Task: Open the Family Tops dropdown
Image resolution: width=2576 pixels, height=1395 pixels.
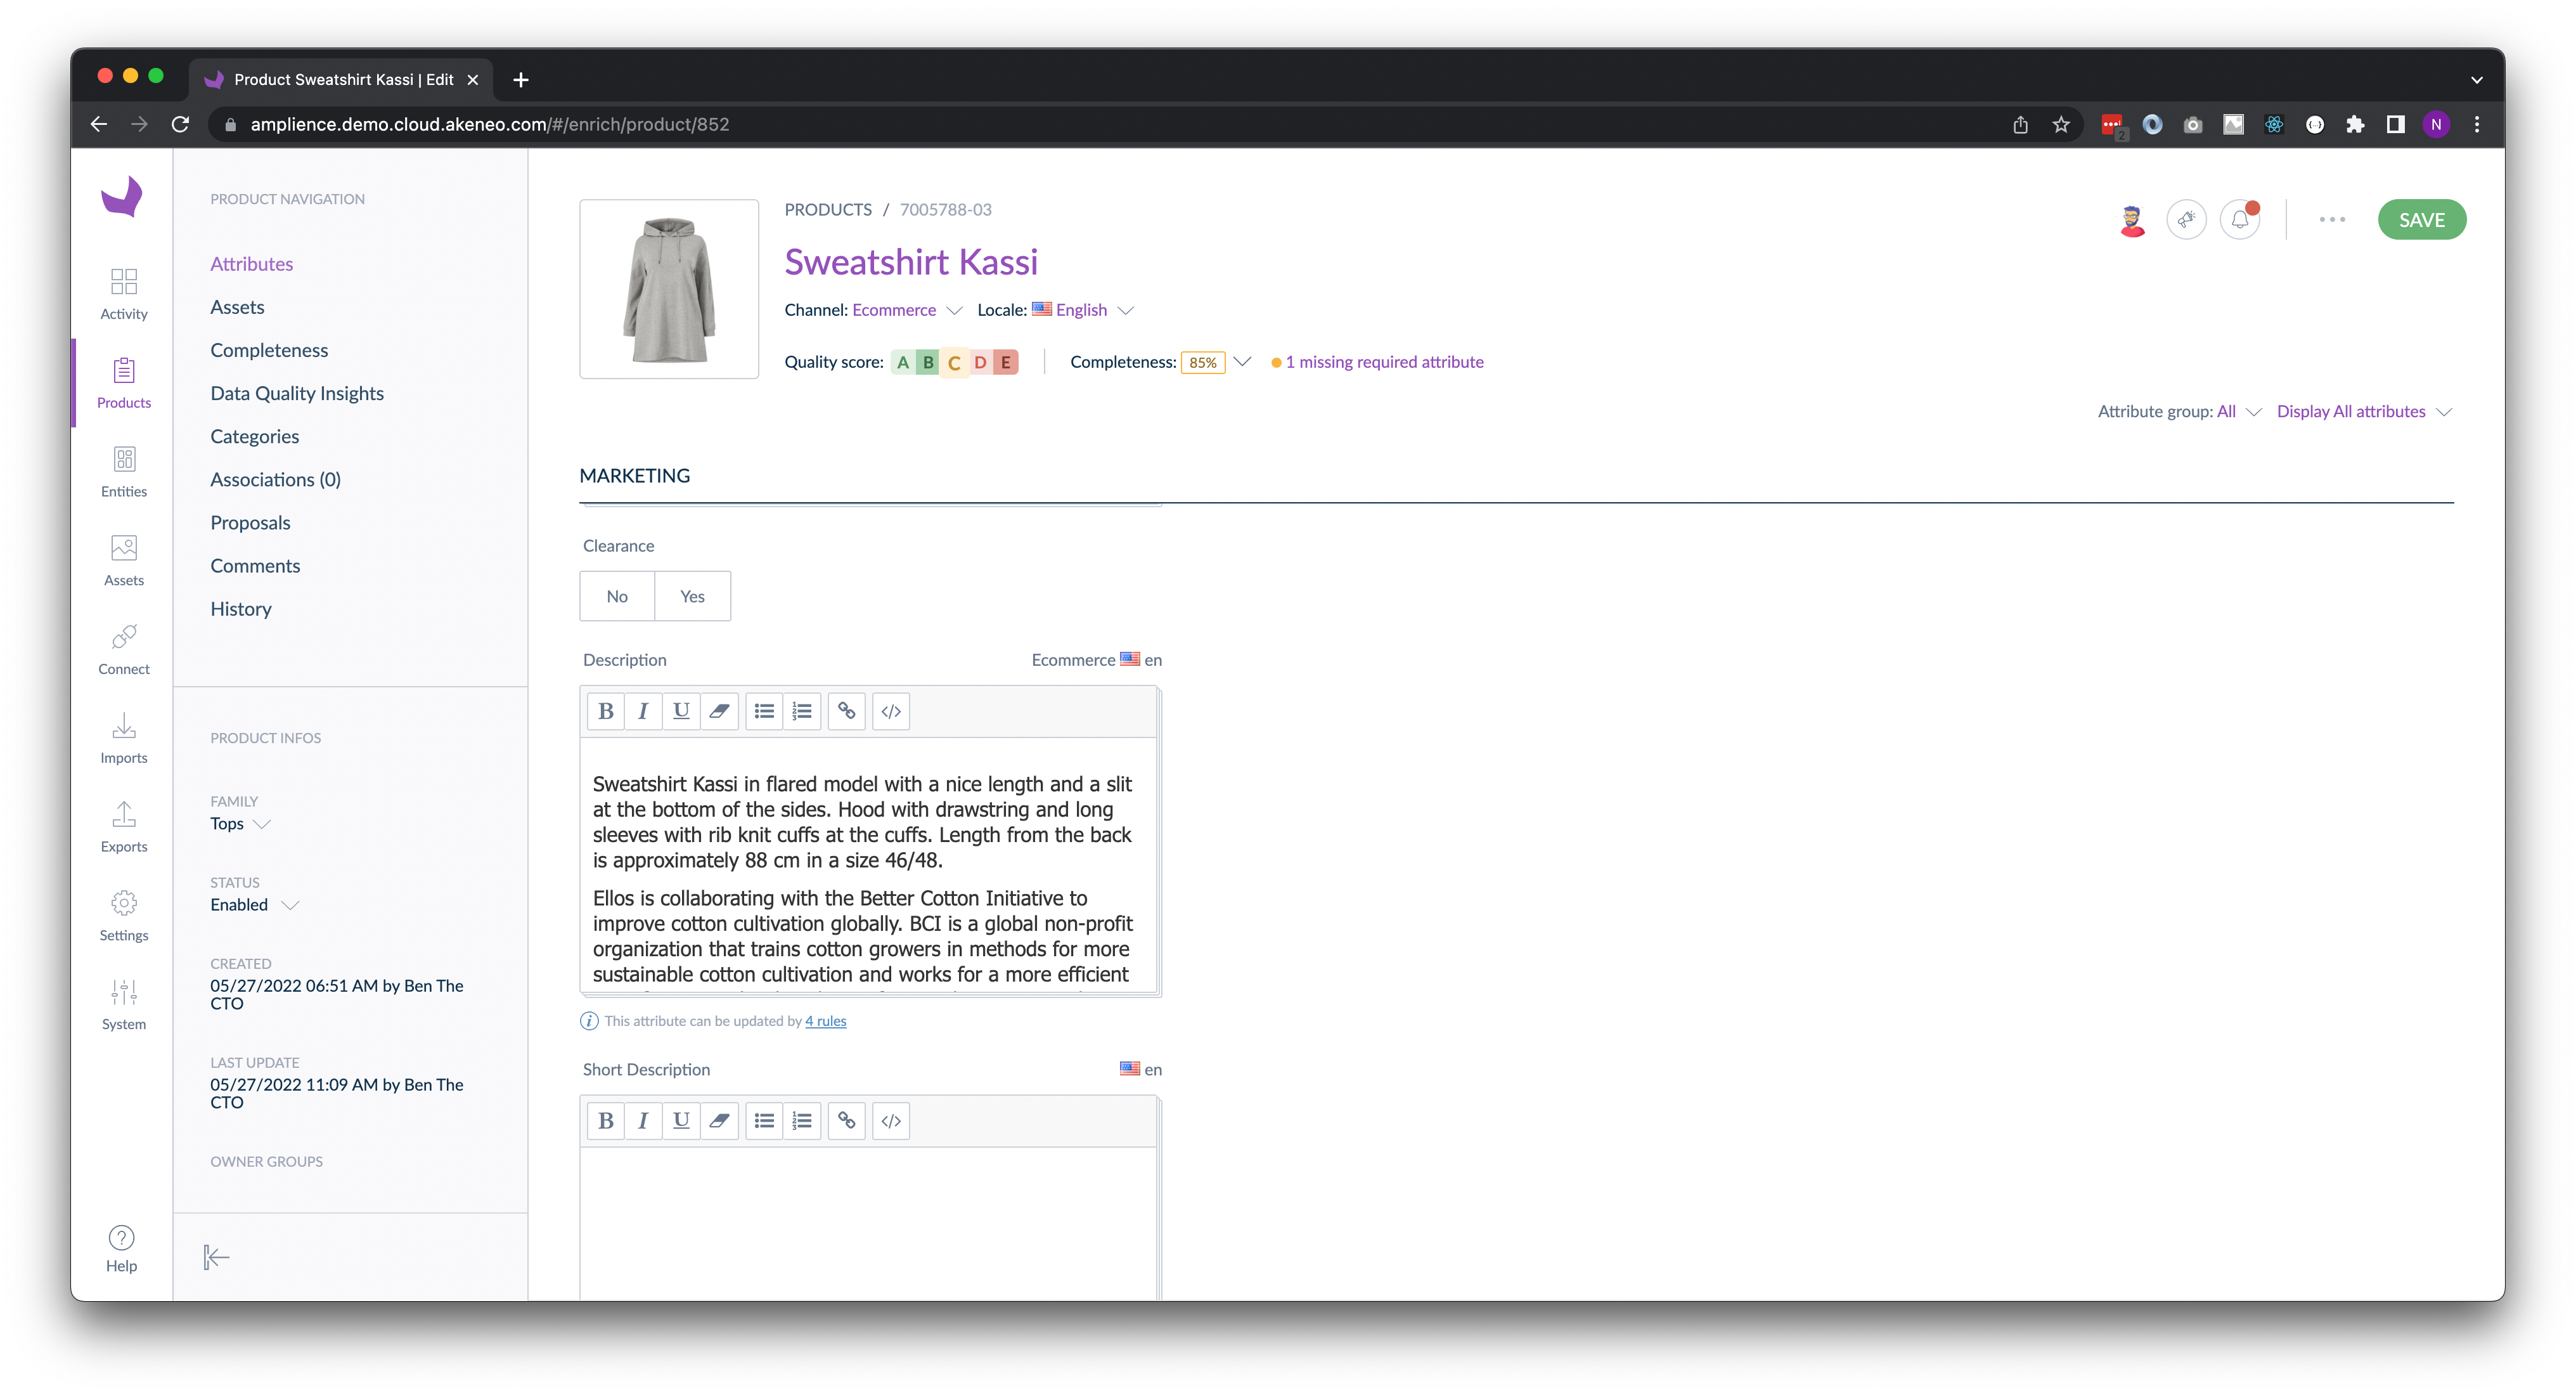Action: pyautogui.click(x=240, y=824)
